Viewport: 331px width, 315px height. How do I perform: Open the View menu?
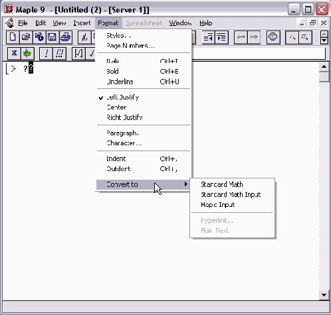click(x=59, y=23)
